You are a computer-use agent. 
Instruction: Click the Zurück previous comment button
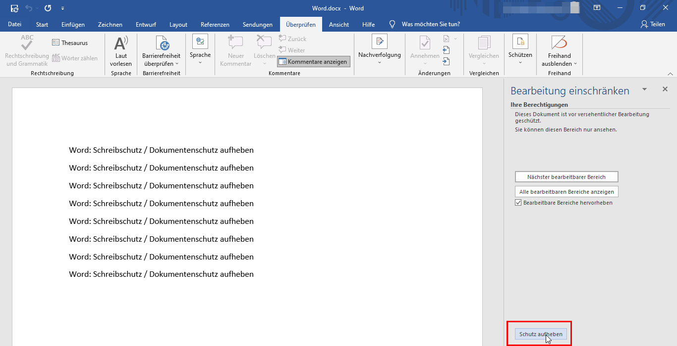[292, 39]
